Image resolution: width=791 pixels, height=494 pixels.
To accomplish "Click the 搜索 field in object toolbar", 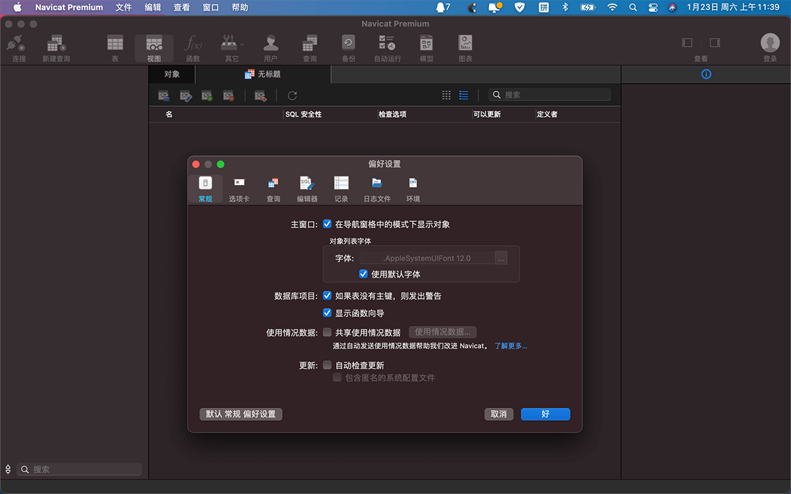I will pyautogui.click(x=550, y=95).
